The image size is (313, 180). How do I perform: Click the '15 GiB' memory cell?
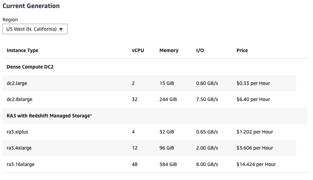point(167,83)
